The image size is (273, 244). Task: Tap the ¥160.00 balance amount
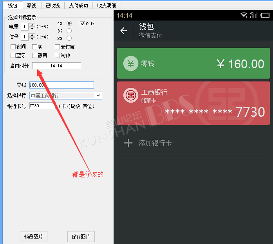click(x=240, y=64)
